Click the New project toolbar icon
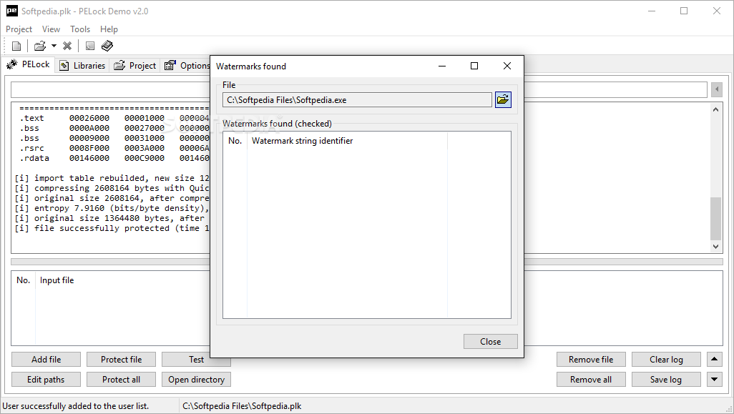734x414 pixels. point(16,46)
